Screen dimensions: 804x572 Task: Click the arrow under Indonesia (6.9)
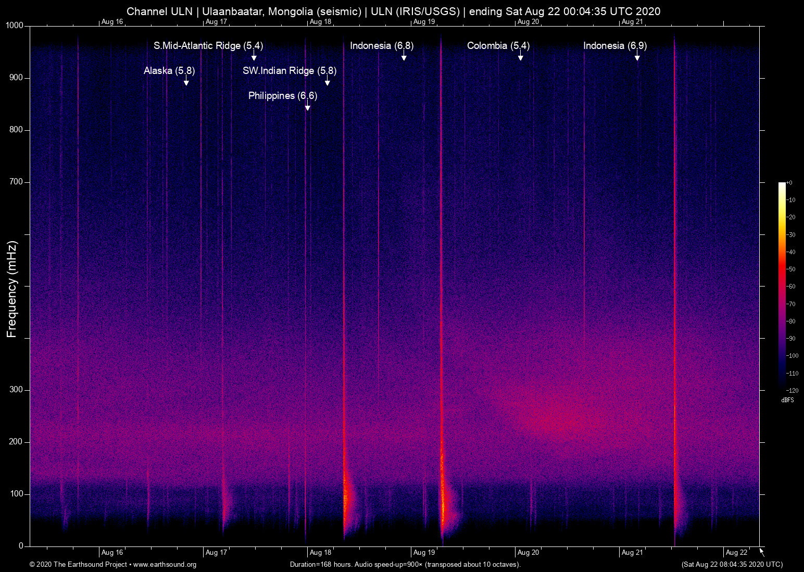(637, 55)
